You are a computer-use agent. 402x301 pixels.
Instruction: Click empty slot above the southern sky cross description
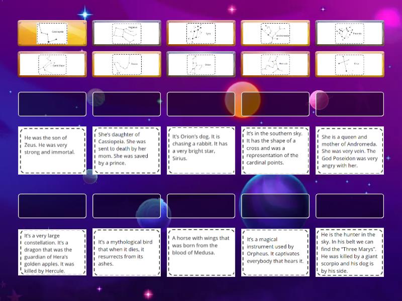coord(275,104)
